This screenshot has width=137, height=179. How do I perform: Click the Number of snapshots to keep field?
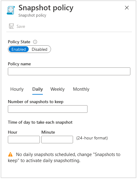(x=48, y=109)
